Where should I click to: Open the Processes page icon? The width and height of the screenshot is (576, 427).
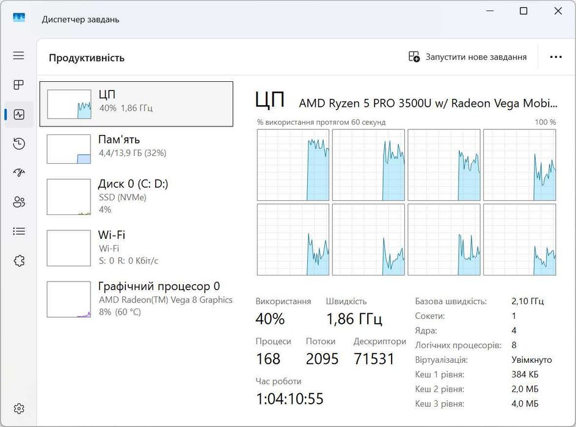(x=19, y=85)
